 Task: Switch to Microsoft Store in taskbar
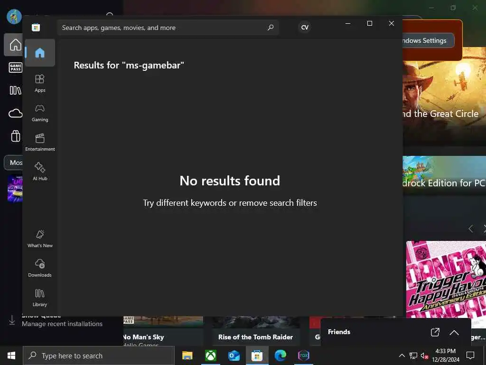(x=257, y=355)
